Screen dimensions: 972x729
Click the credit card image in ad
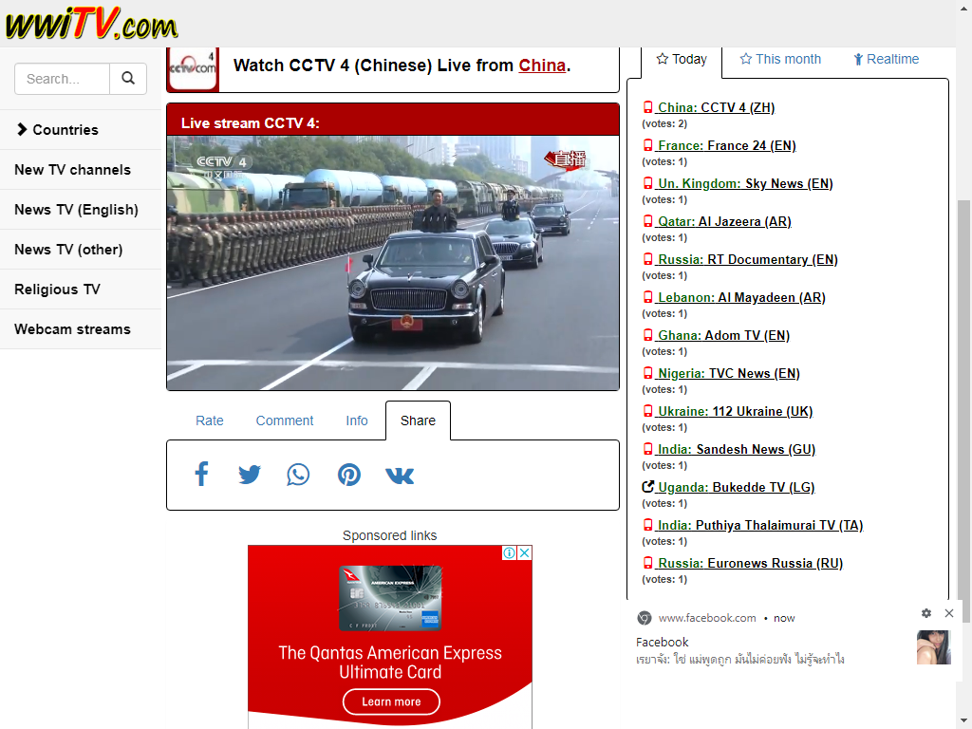pos(390,598)
